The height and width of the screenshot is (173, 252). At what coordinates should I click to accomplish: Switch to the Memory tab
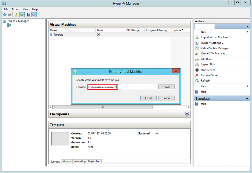(x=67, y=161)
